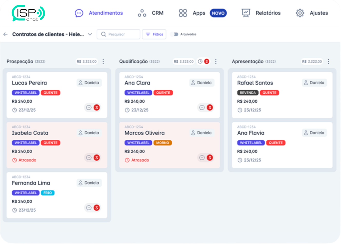Open the Fernanda Lima card

(x=57, y=195)
